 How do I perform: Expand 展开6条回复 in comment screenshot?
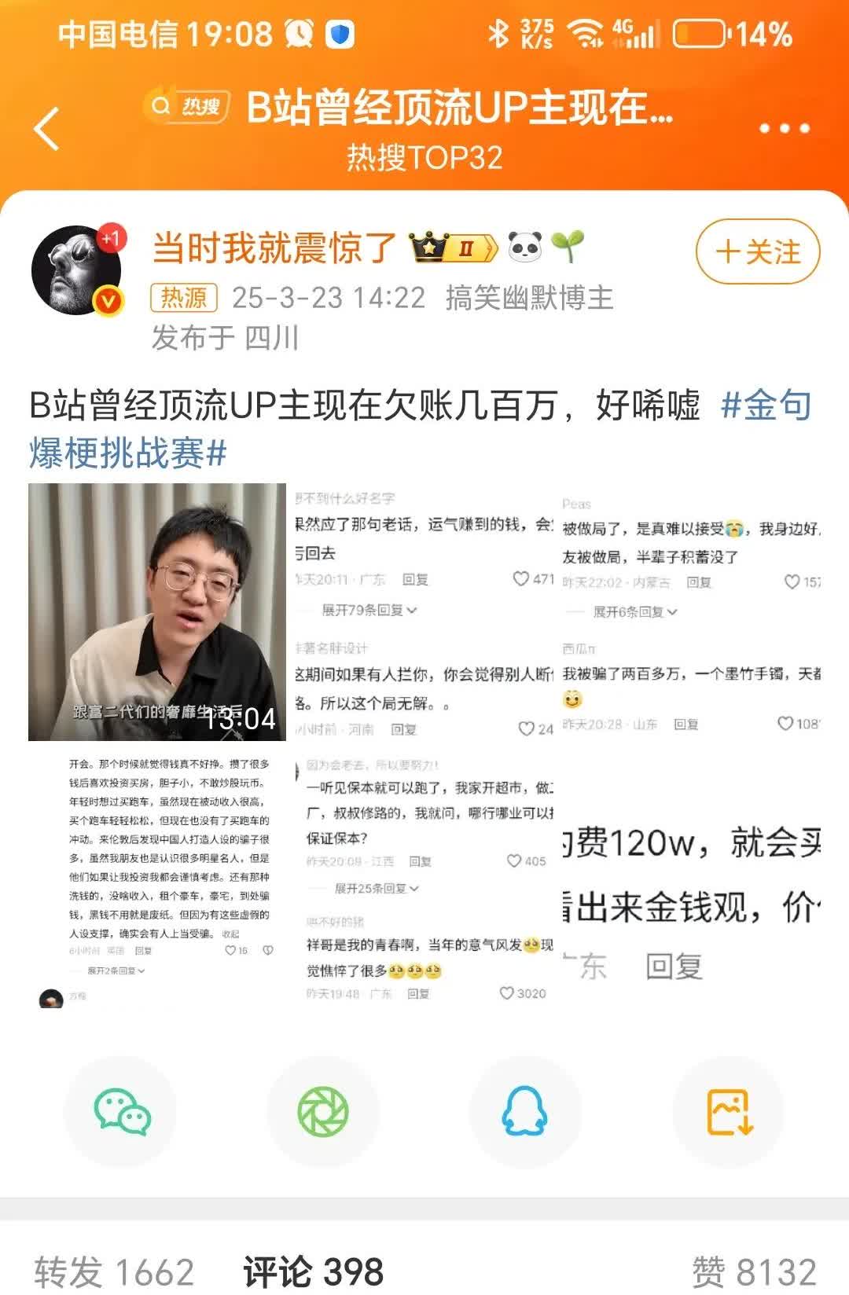(634, 611)
